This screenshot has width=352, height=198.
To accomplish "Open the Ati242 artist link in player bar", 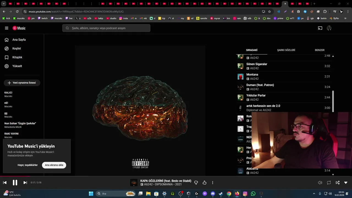I will pos(148,185).
